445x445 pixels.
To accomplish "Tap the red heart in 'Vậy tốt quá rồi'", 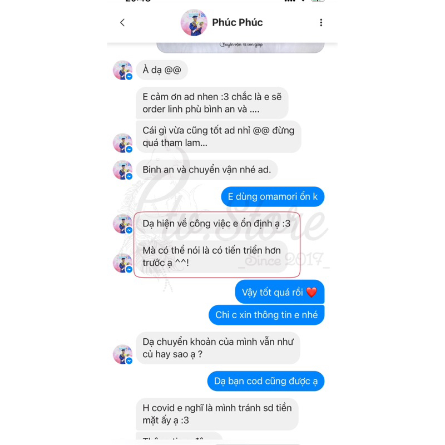I will (311, 292).
